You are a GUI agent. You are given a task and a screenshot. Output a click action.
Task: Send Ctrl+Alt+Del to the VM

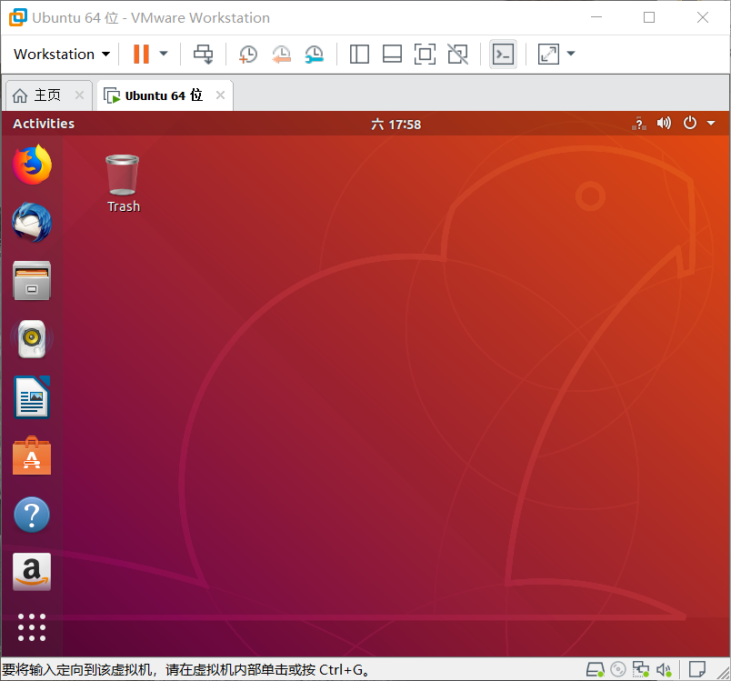pyautogui.click(x=204, y=54)
